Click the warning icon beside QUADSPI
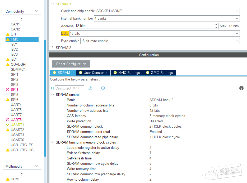 tap(8, 65)
